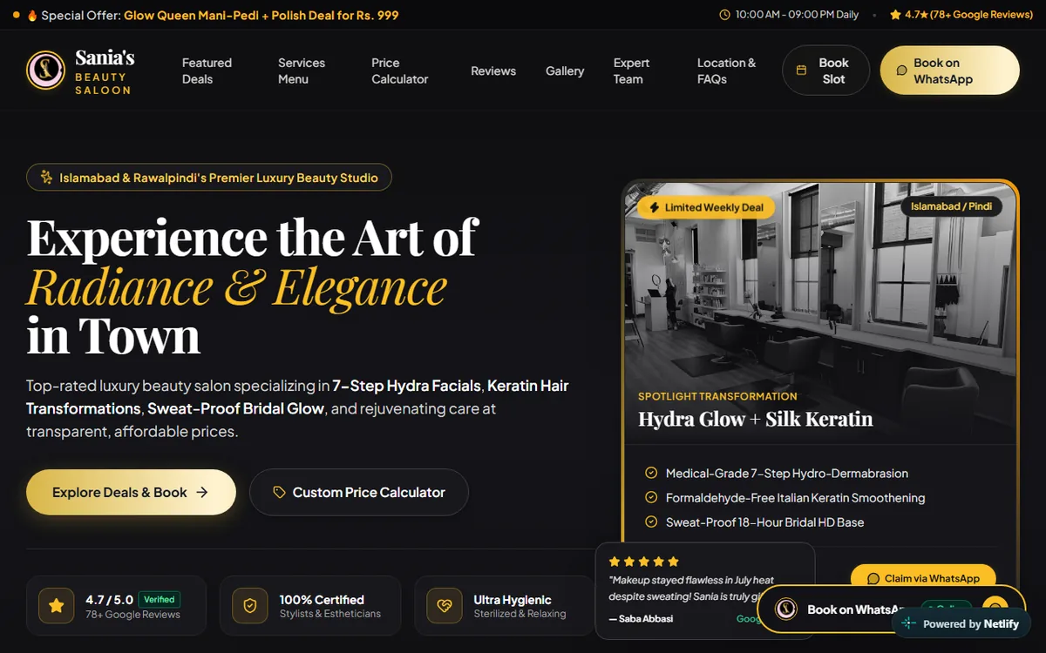Image resolution: width=1046 pixels, height=653 pixels.
Task: Click the arrow icon in Explore Deals & Book
Action: click(x=202, y=493)
